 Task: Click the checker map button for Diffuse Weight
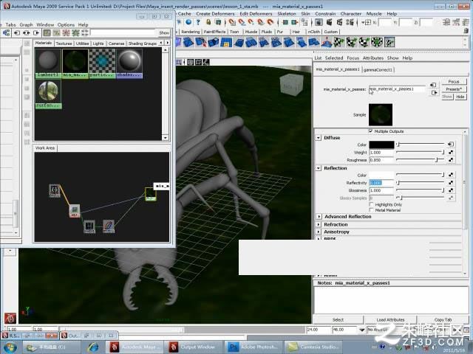[451, 153]
